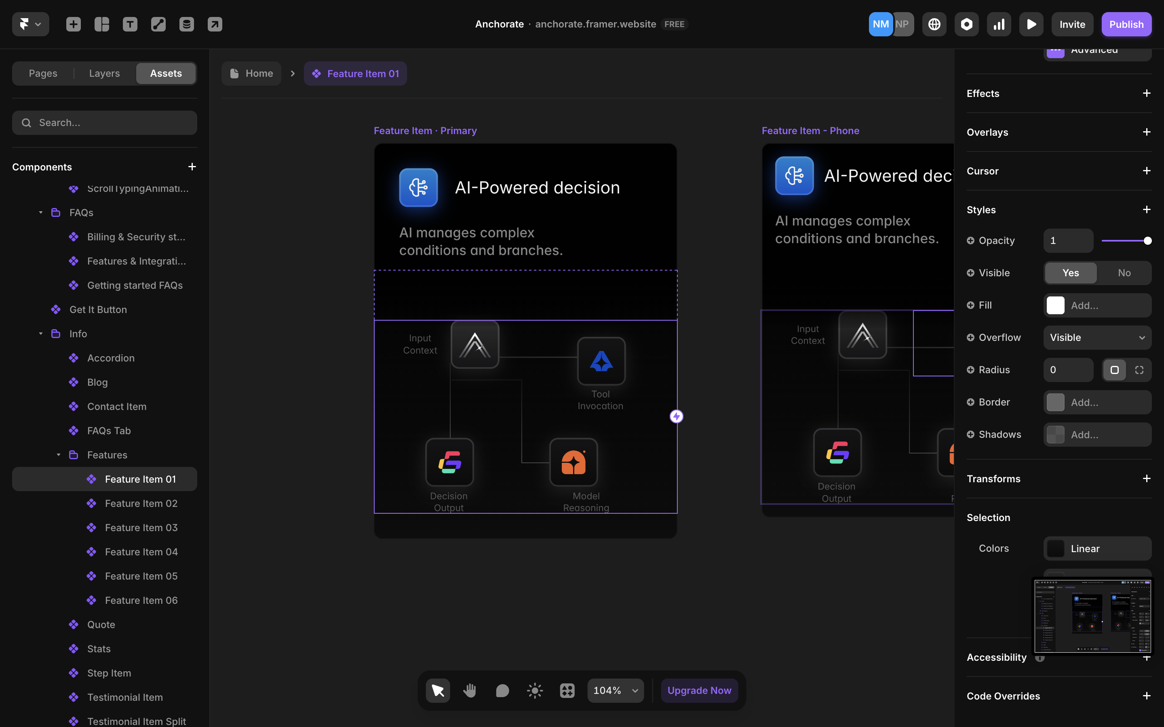Viewport: 1164px width, 727px height.
Task: Set Visible to No
Action: 1124,273
